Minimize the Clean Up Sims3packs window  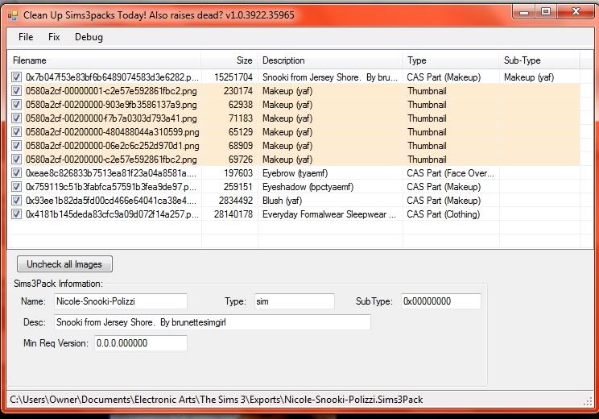(524, 12)
